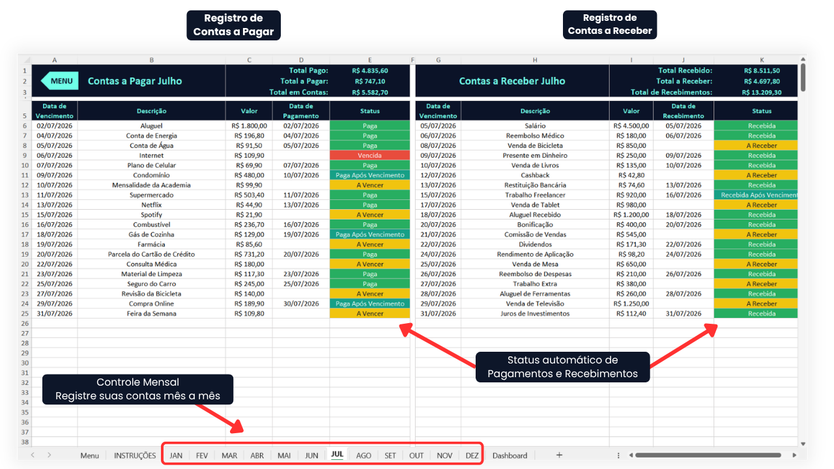Select column B header
Screen dimensions: 834x469
(152, 60)
